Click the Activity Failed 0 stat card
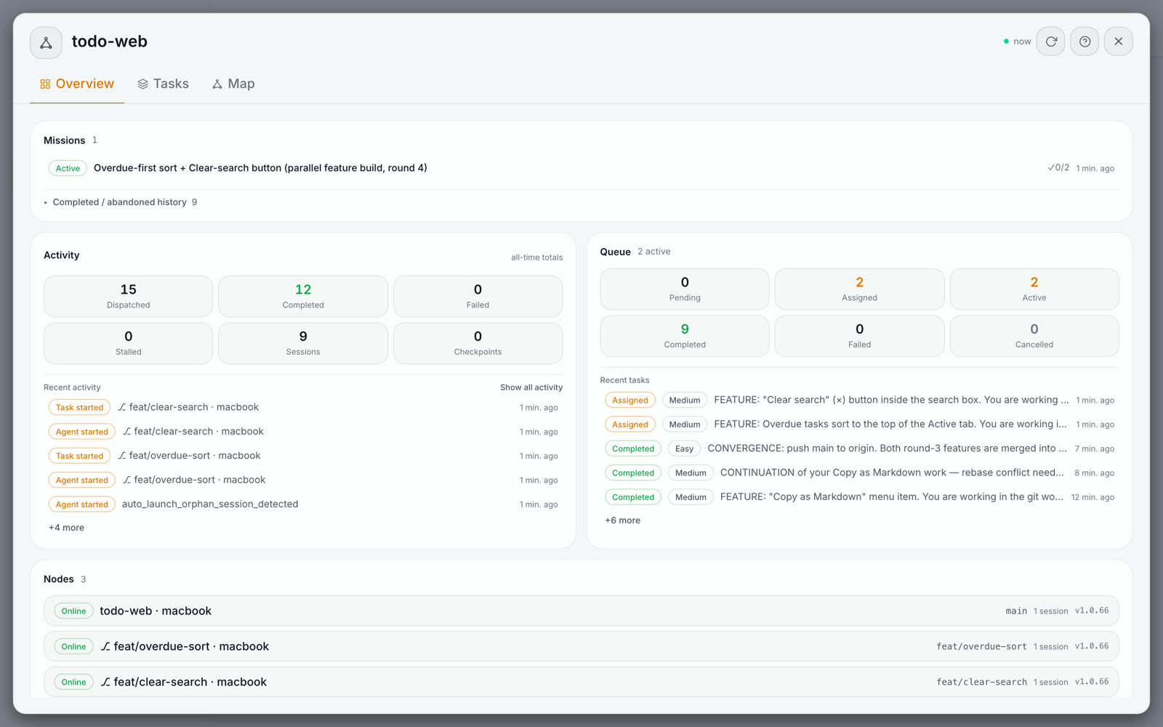The width and height of the screenshot is (1163, 727). 478,296
